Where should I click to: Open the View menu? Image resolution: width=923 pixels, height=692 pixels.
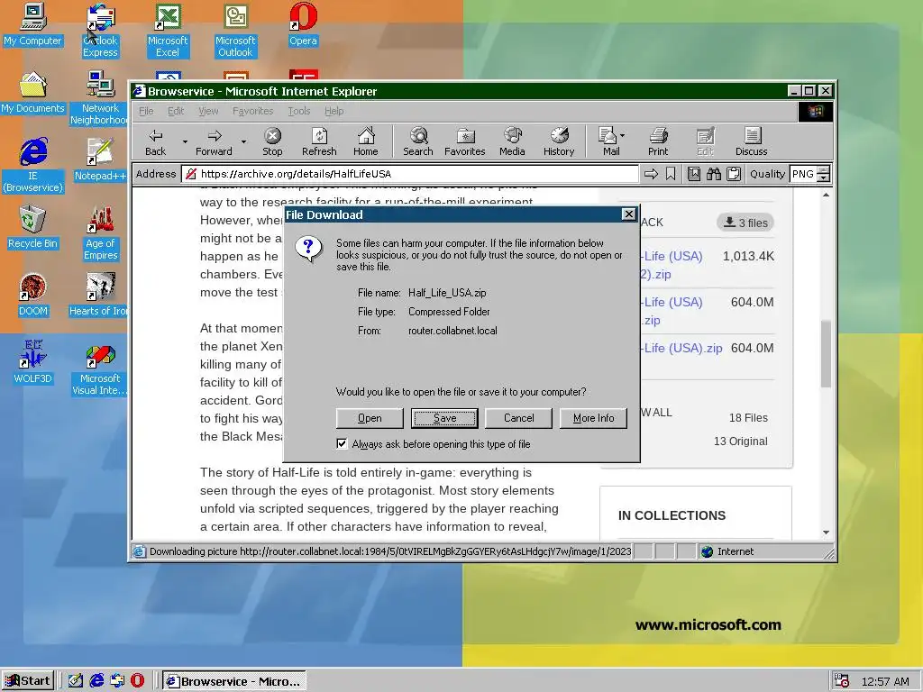(x=208, y=111)
